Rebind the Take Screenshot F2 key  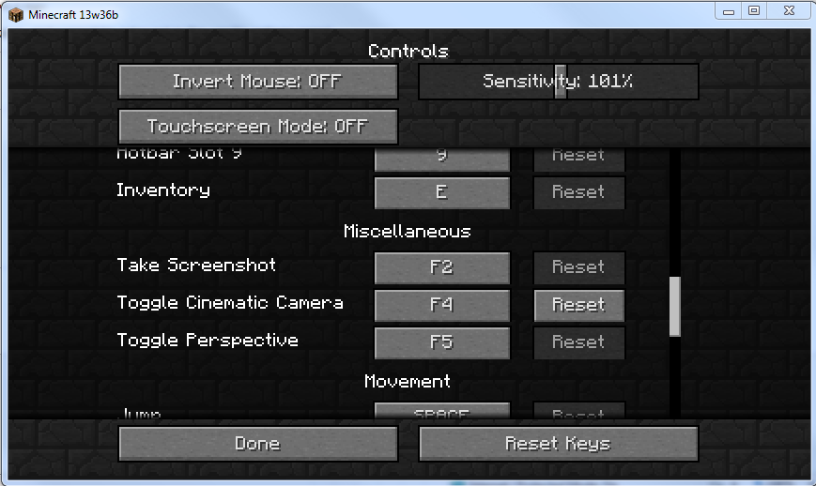pyautogui.click(x=442, y=267)
